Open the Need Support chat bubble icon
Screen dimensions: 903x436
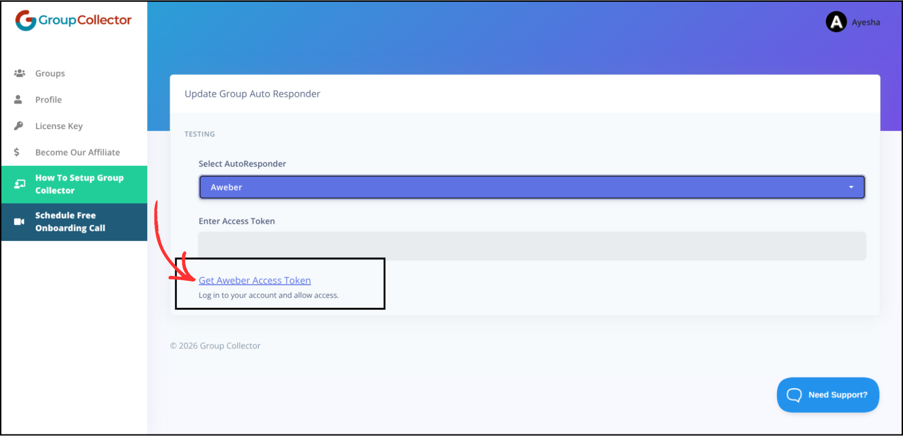794,395
